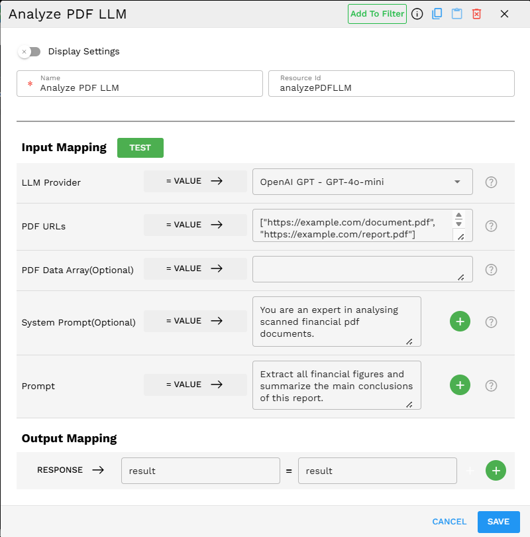530x537 pixels.
Task: Open the help icon beside LLM Provider
Action: [491, 182]
